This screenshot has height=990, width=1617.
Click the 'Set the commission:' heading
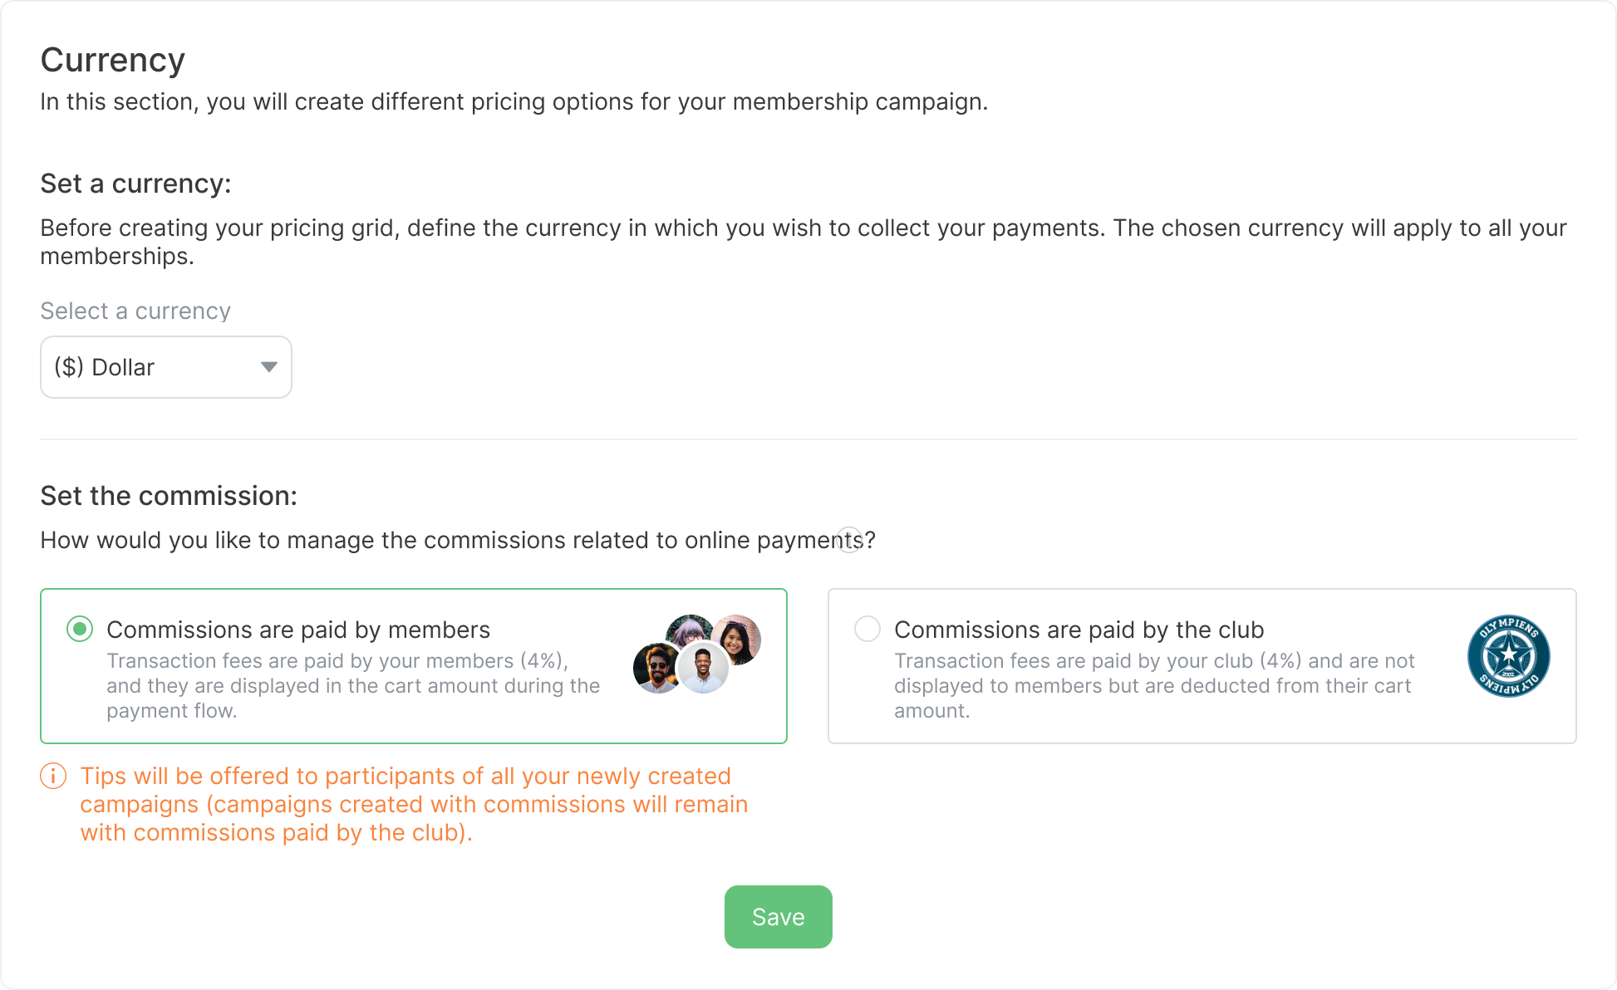coord(169,496)
